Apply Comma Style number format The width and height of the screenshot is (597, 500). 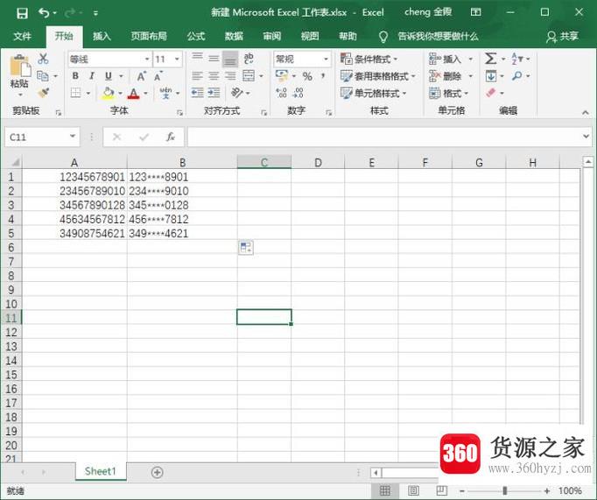click(323, 76)
